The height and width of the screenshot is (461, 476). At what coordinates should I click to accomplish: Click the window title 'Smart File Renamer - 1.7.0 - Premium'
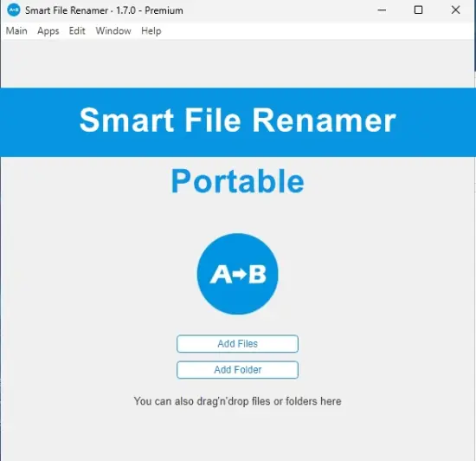coord(104,10)
